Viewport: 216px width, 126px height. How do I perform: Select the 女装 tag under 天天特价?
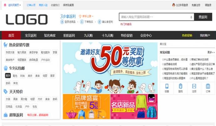(8, 99)
